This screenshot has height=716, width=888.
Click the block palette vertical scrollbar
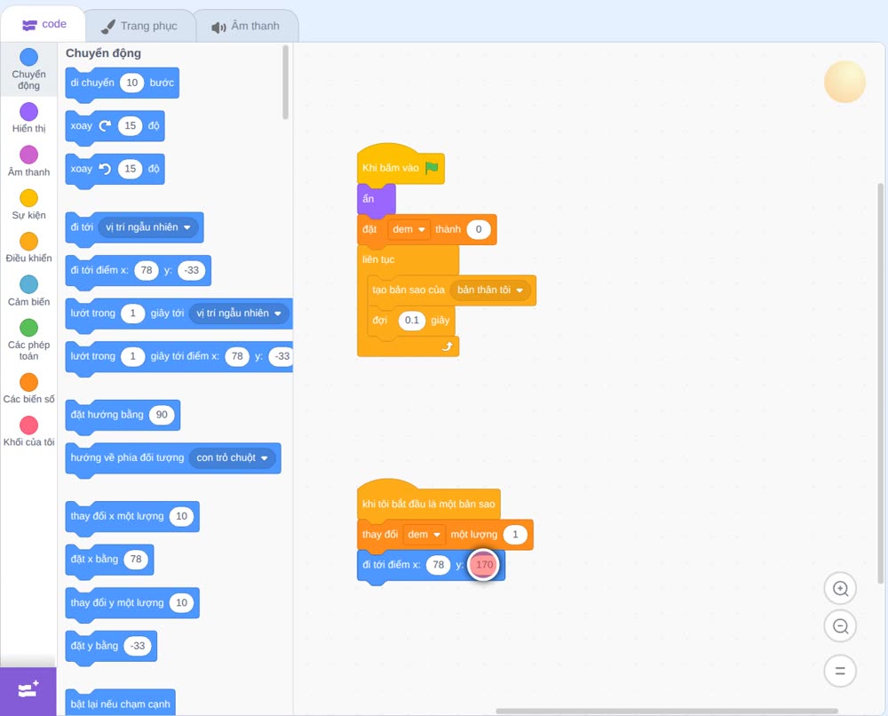pos(285,82)
